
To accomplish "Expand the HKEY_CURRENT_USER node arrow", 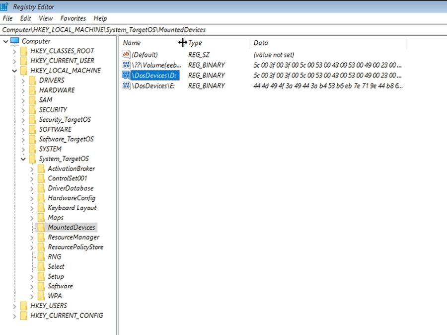I will (14, 61).
